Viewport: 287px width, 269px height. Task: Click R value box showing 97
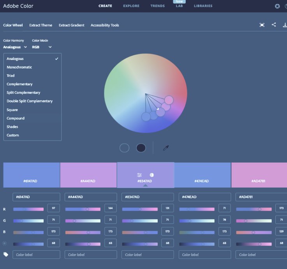(53, 208)
